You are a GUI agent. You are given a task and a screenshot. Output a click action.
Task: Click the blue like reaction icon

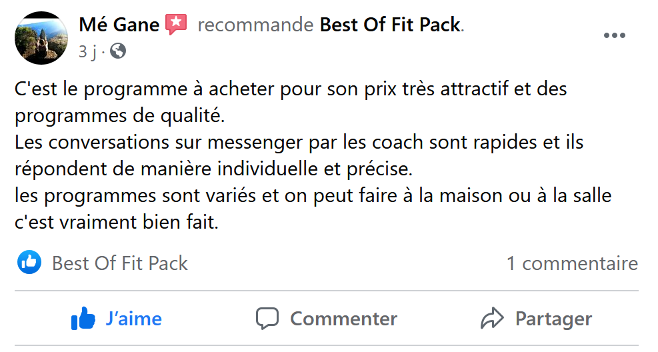click(29, 263)
